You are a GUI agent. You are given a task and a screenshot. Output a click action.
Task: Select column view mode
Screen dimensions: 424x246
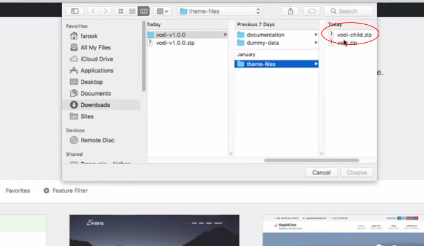[x=144, y=11]
